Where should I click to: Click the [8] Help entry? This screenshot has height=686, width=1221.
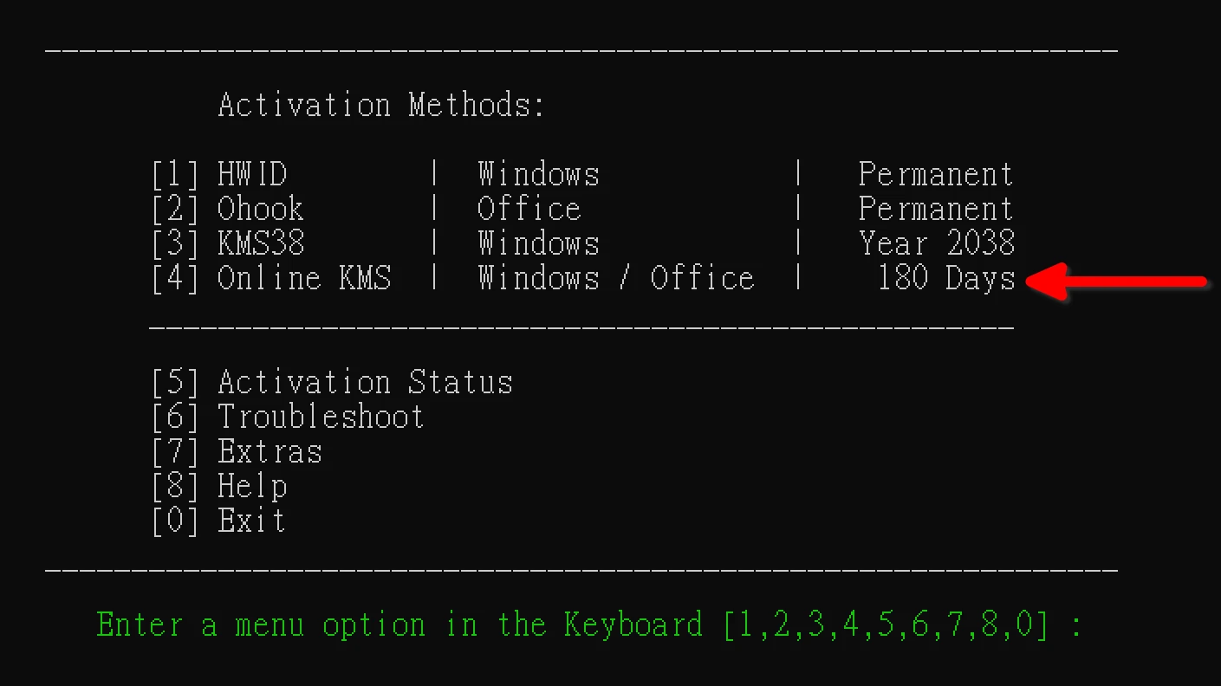point(218,487)
